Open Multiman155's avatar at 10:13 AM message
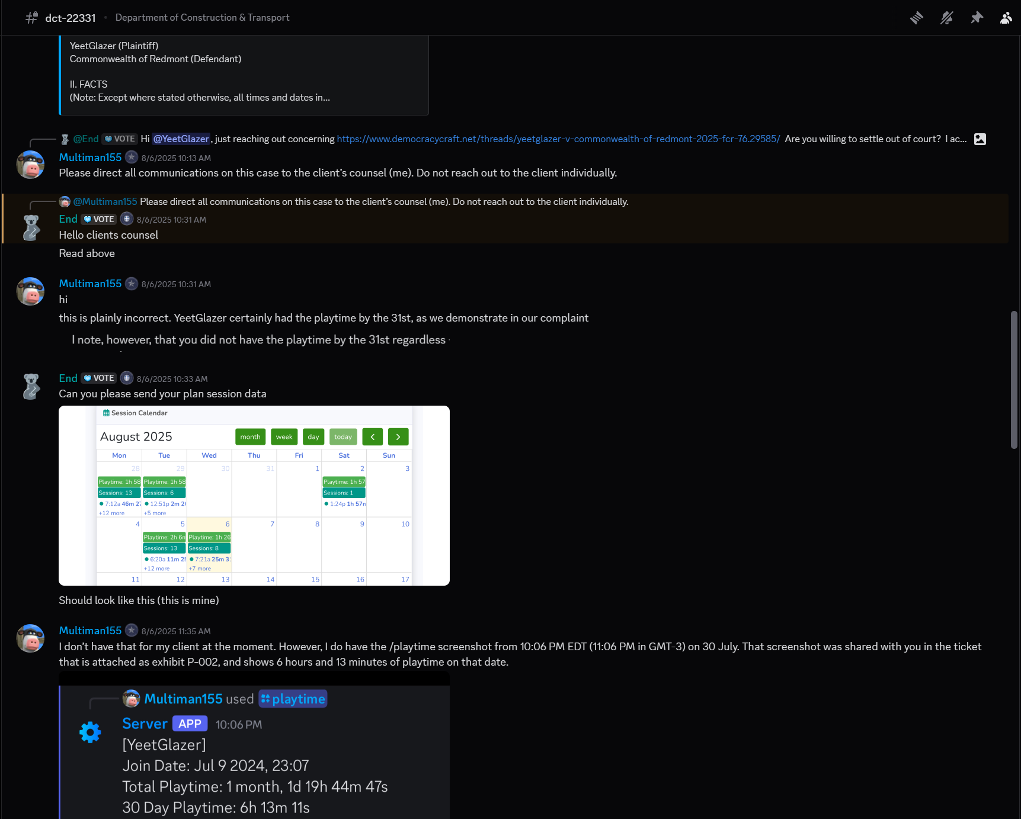This screenshot has width=1021, height=819. (30, 165)
